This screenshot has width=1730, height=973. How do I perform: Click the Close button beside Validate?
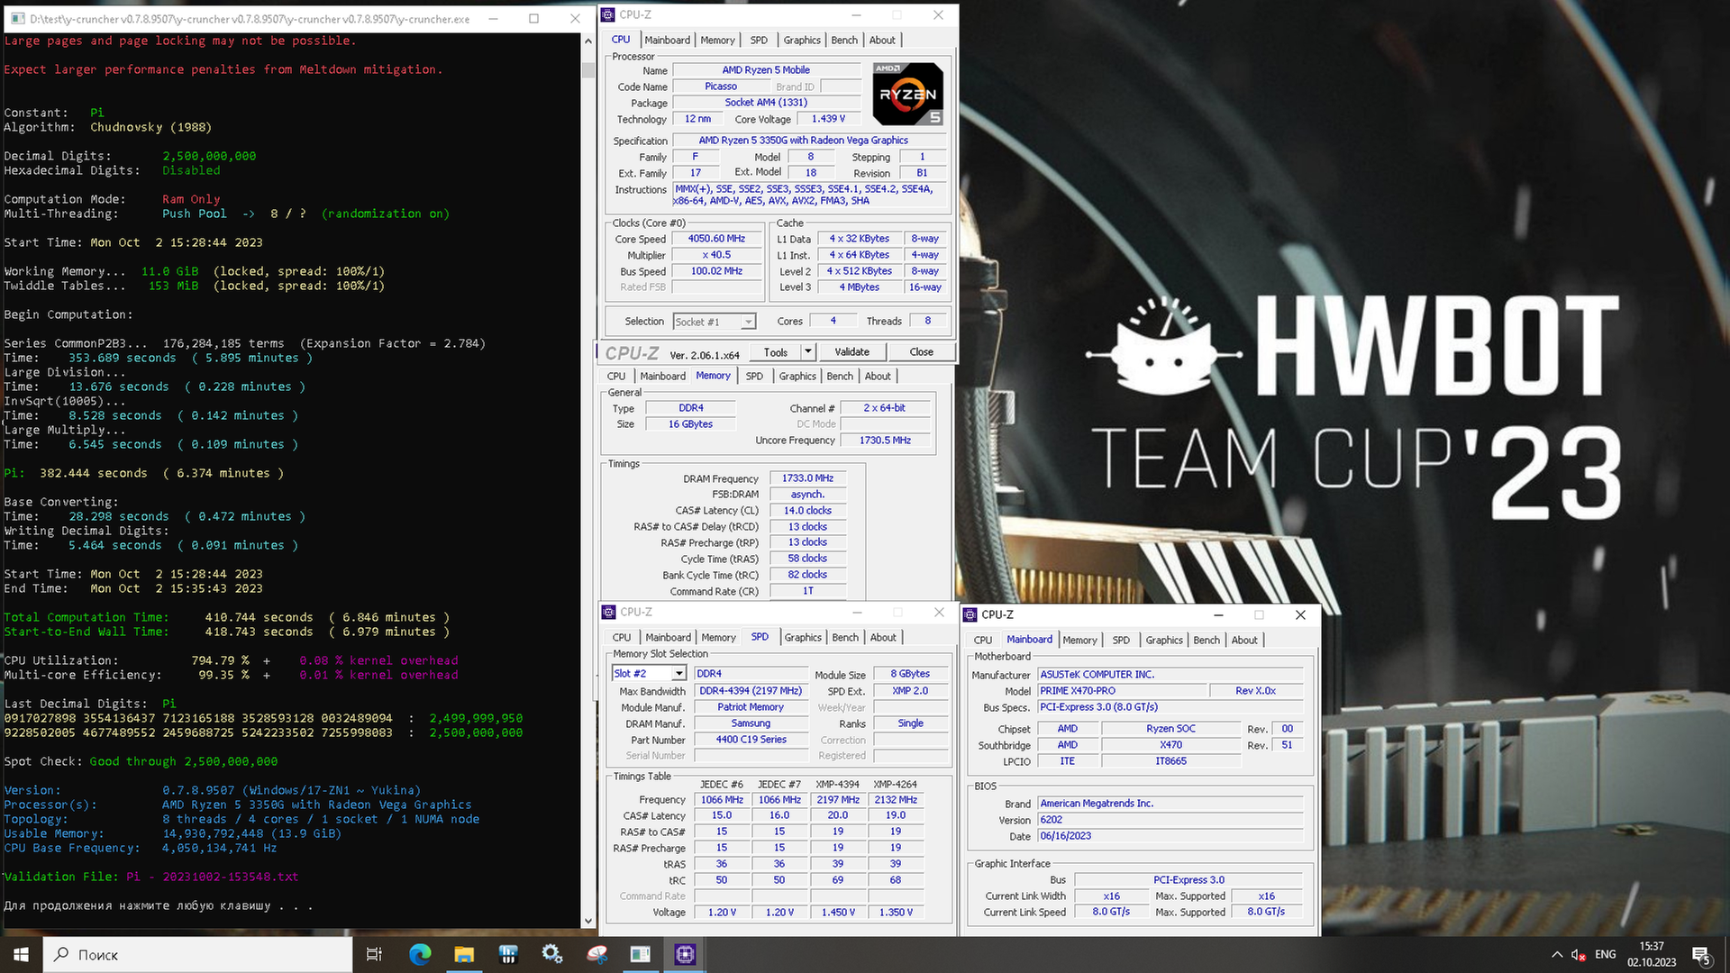tap(922, 352)
